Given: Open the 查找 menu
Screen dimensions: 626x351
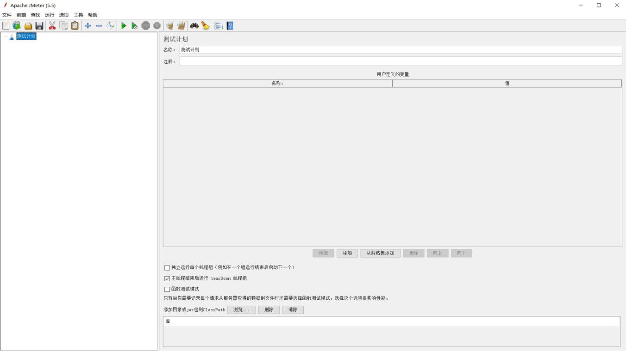Looking at the screenshot, I should pos(36,15).
